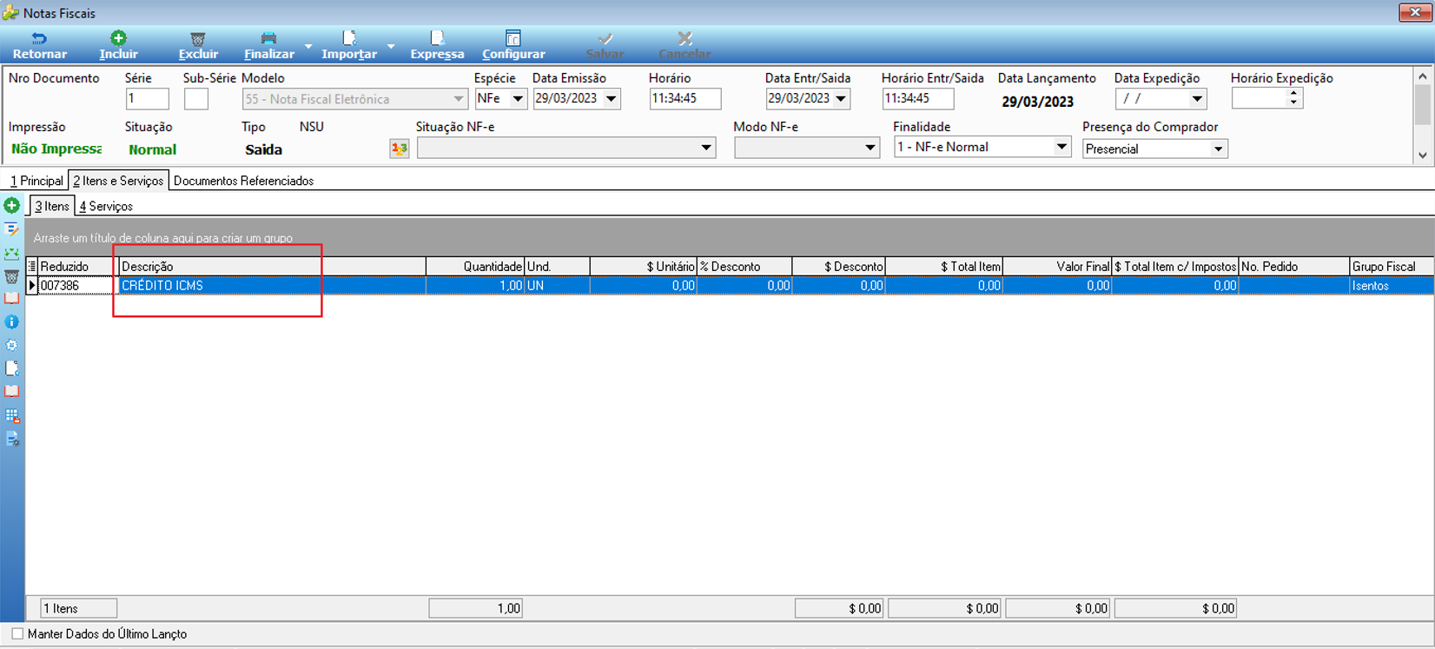The height and width of the screenshot is (649, 1435).
Task: Switch to the 1 Principal tab
Action: click(x=36, y=181)
